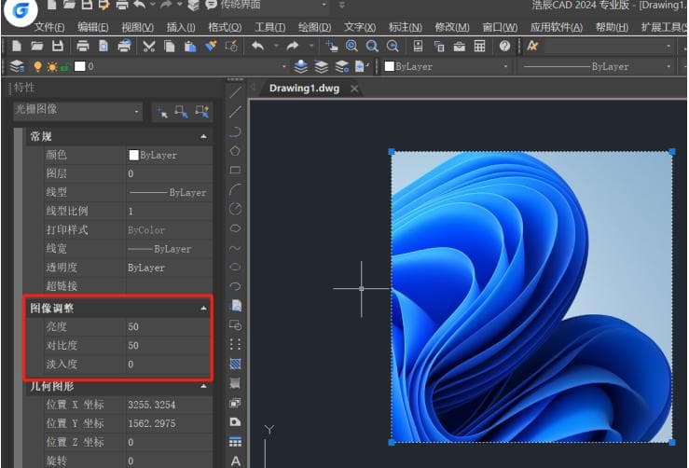Open the Tool Palettes briefcase icon
Screen dimensions: 689x468
coord(460,46)
